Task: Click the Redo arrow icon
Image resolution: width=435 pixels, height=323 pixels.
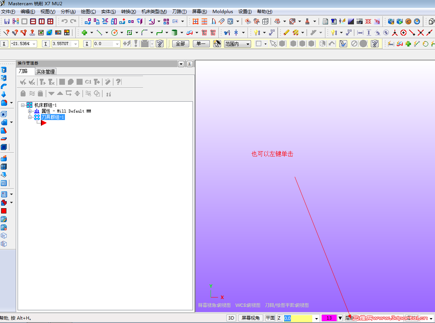Action: 73,21
